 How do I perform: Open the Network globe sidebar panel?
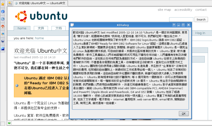(x=3, y=41)
